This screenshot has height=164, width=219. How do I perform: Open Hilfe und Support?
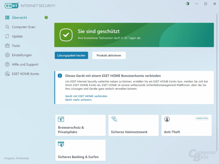tap(25, 65)
